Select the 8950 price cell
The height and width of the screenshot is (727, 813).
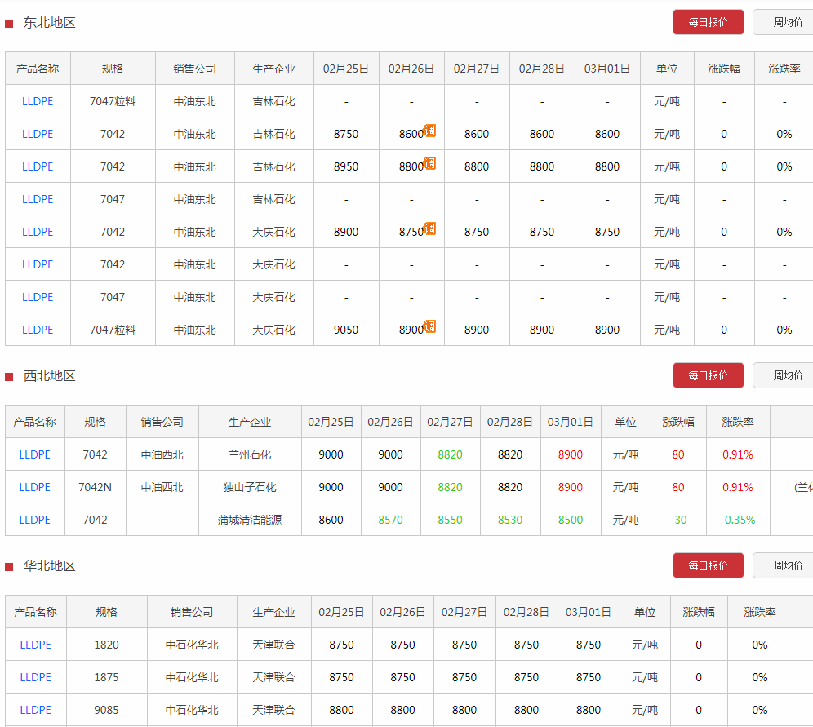click(x=346, y=166)
